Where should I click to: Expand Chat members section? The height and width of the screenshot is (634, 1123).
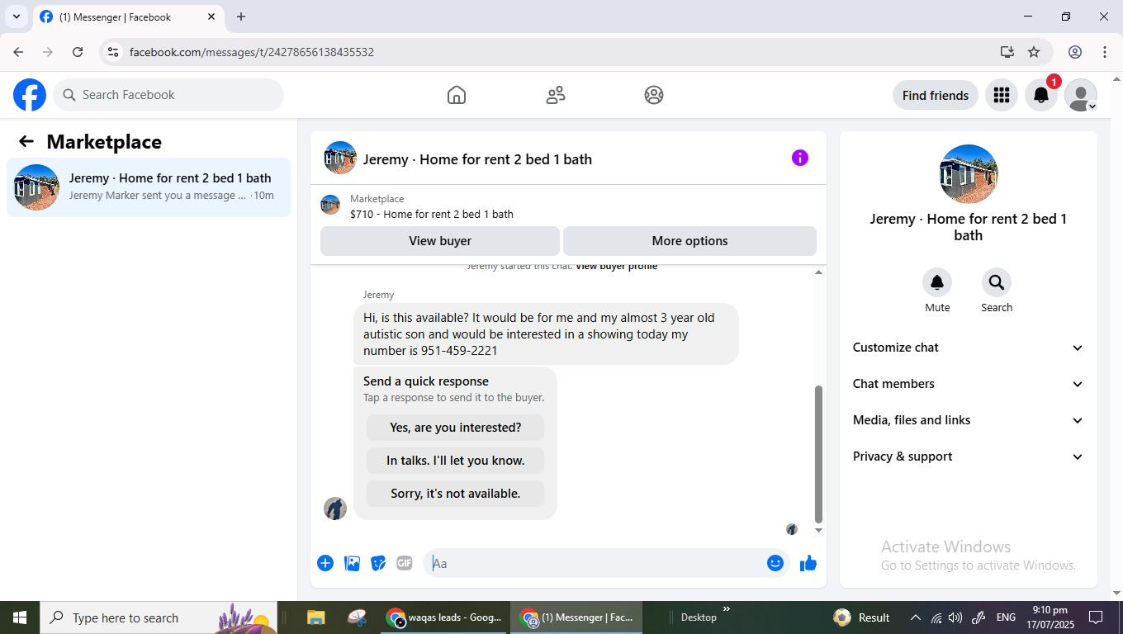968,384
